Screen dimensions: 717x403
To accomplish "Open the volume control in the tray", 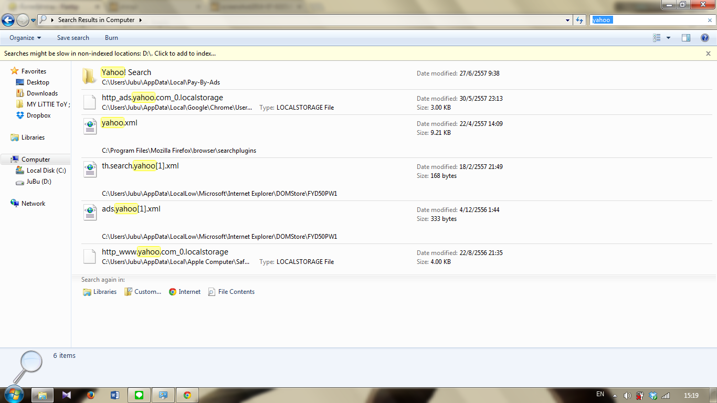I will coord(627,395).
